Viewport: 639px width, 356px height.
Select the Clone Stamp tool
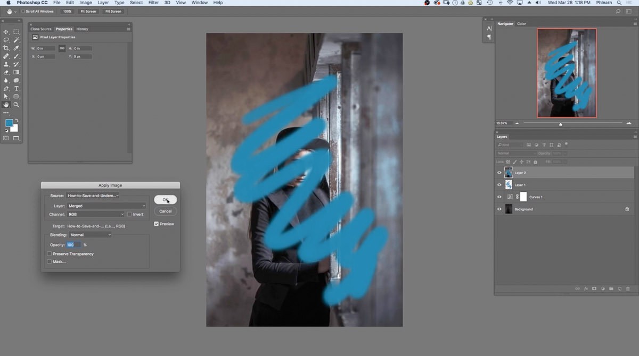click(x=6, y=64)
